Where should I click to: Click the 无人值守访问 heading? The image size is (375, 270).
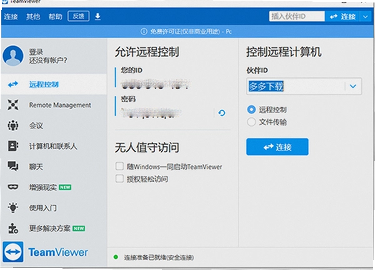click(x=147, y=147)
